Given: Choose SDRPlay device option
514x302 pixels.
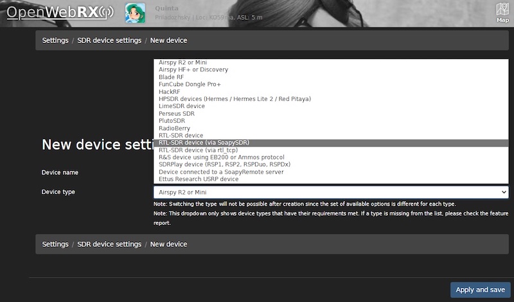Looking at the screenshot, I should (331, 164).
